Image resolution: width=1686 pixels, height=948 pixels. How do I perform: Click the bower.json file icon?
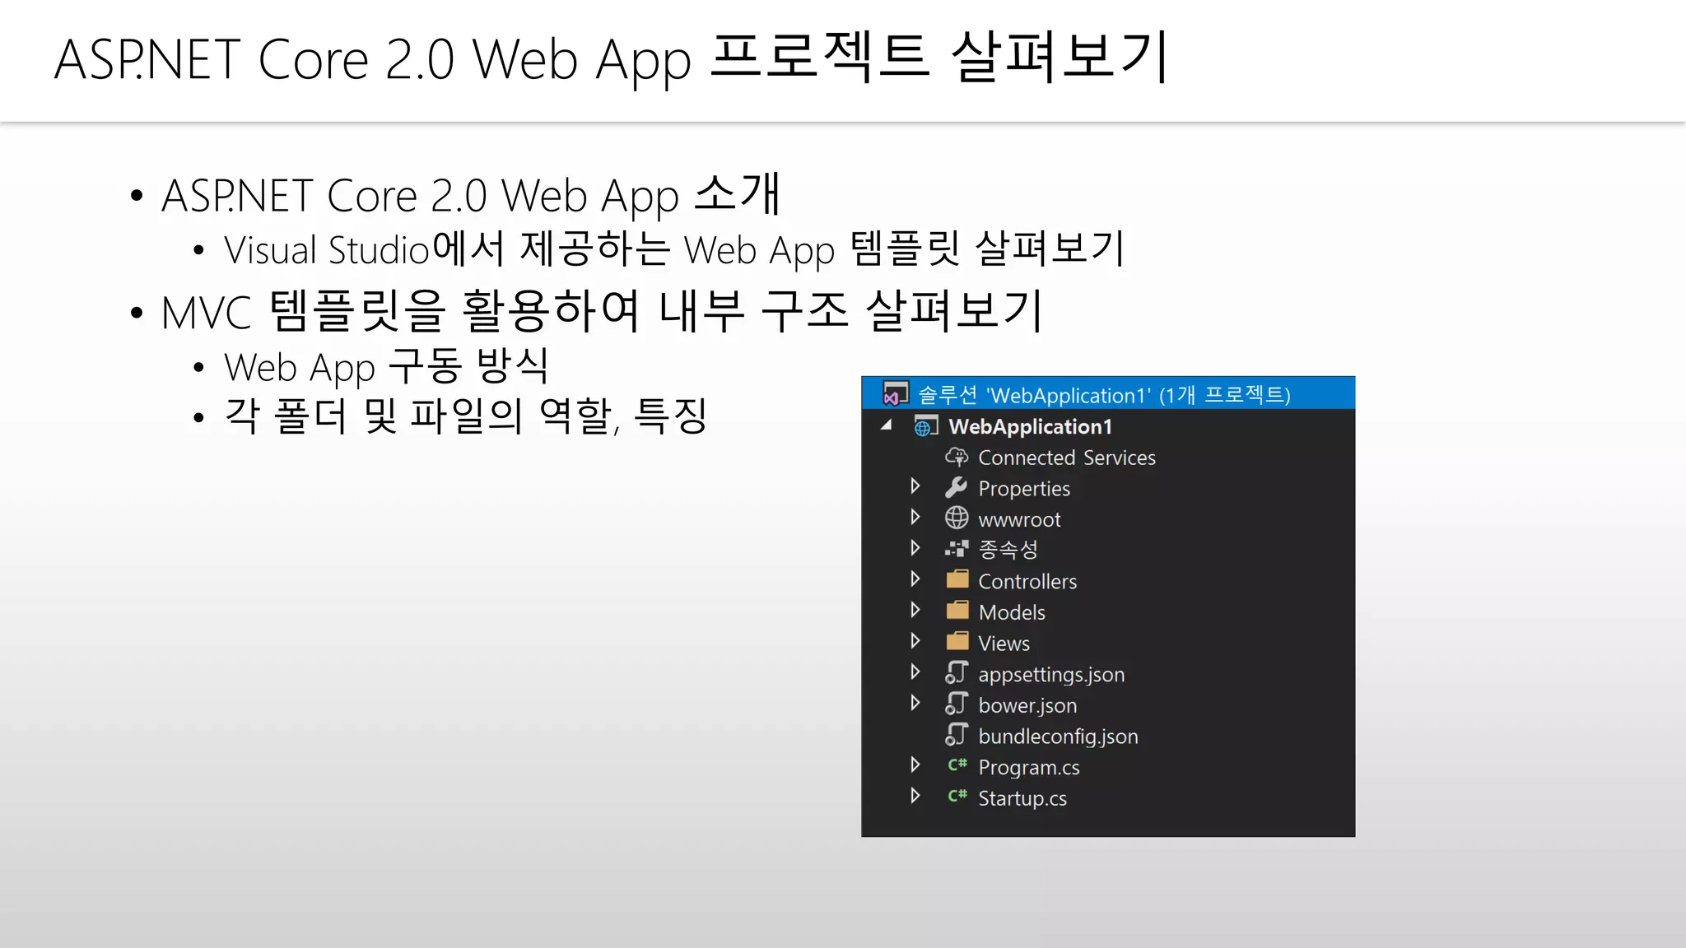click(x=957, y=704)
